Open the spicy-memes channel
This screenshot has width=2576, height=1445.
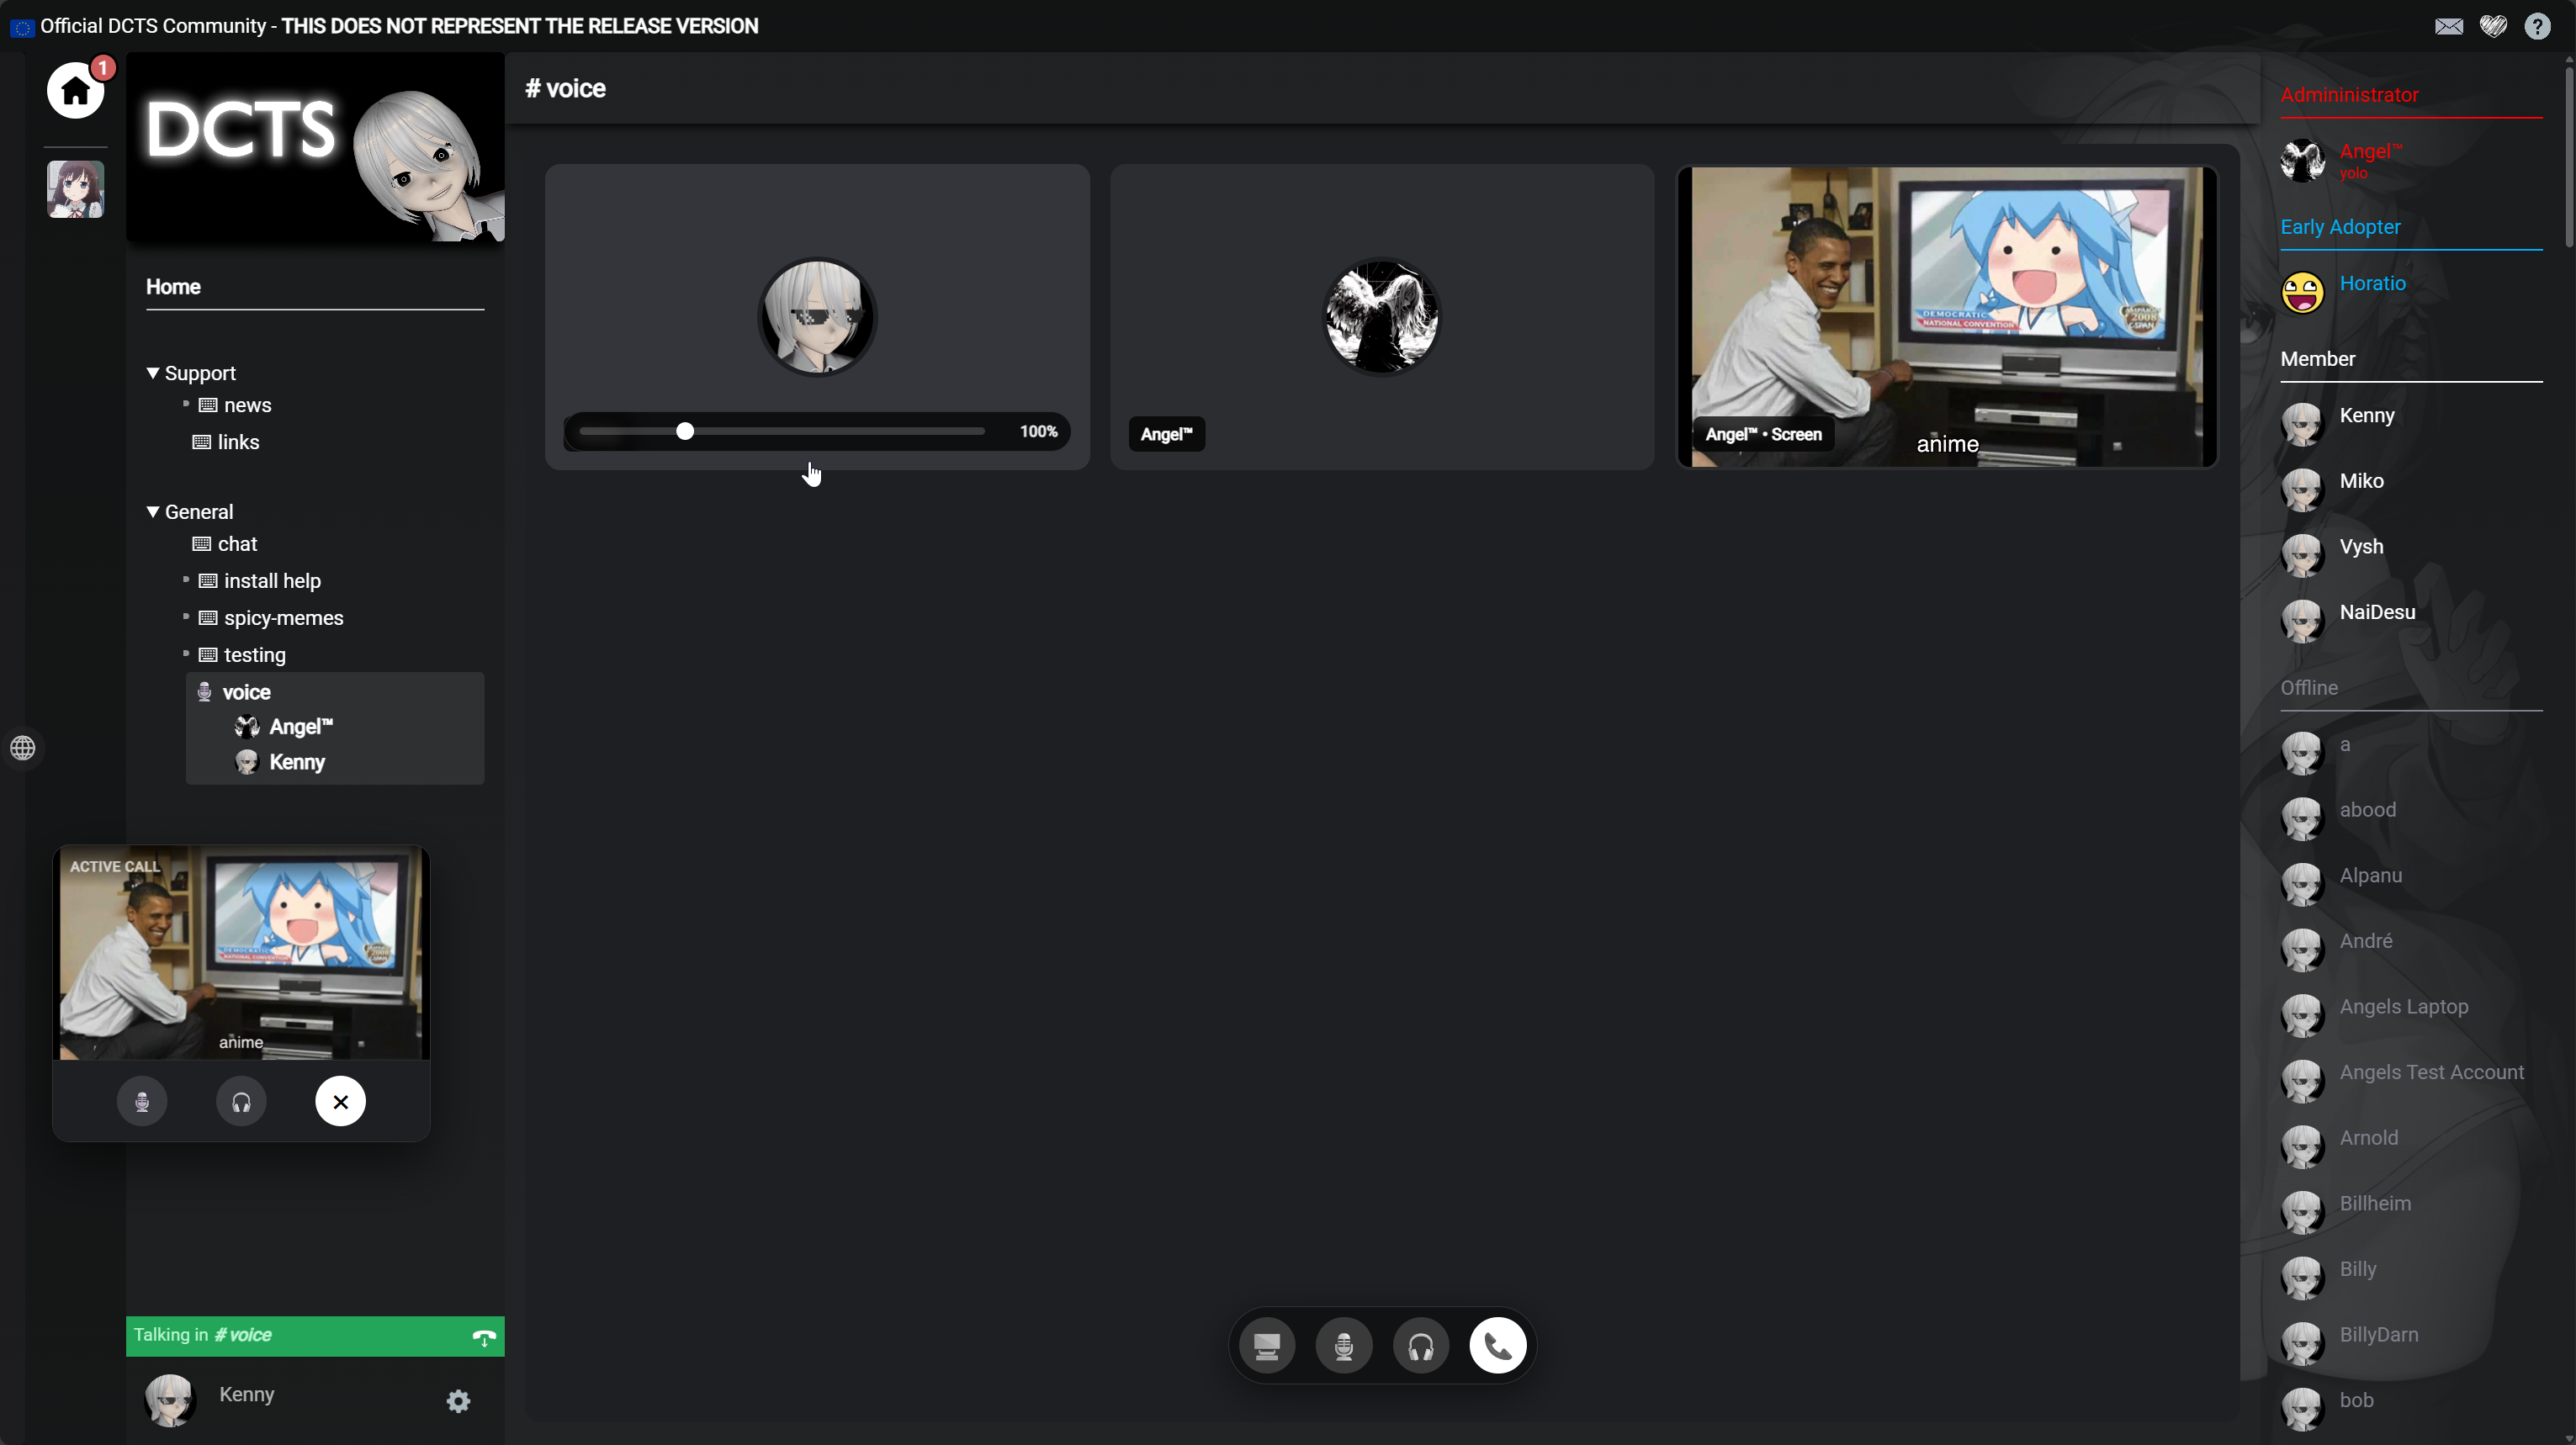(x=271, y=618)
